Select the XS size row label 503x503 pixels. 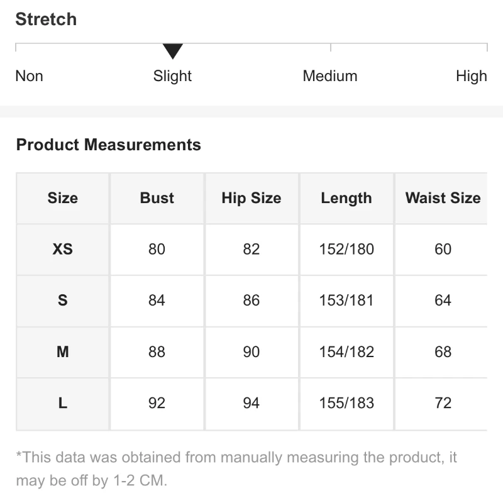[63, 249]
